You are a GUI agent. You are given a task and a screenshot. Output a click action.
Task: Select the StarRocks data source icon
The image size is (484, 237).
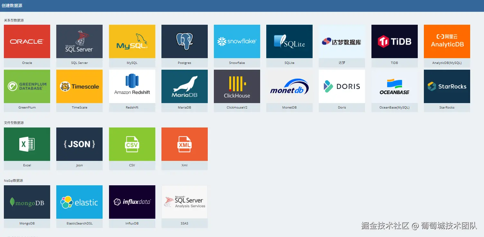447,86
